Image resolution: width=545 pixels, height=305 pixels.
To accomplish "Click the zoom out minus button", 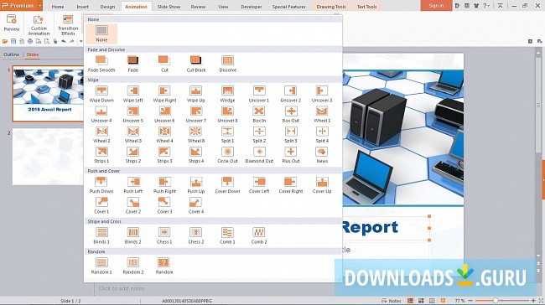I will click(x=470, y=301).
